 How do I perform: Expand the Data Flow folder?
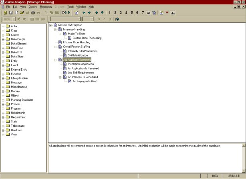tap(3, 48)
